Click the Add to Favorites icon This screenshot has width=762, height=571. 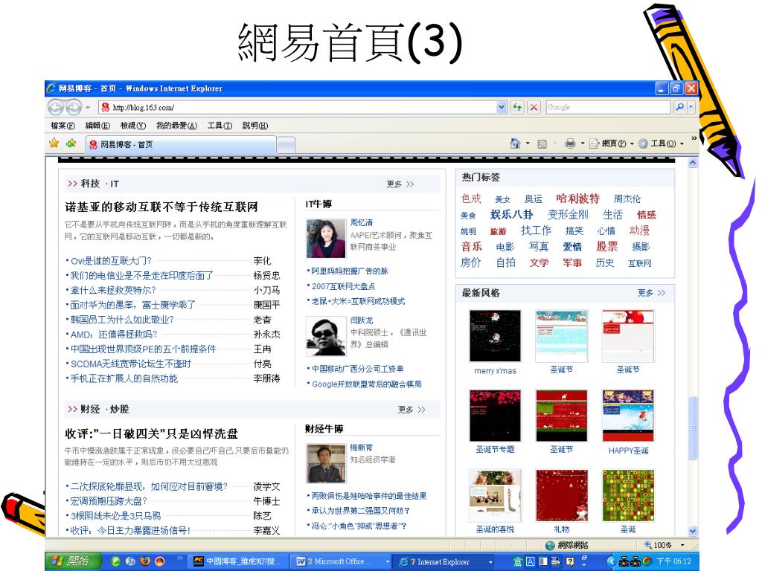pyautogui.click(x=71, y=143)
